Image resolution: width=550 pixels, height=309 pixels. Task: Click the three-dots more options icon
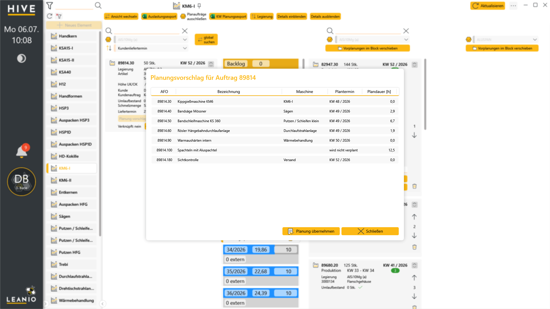pos(513,6)
